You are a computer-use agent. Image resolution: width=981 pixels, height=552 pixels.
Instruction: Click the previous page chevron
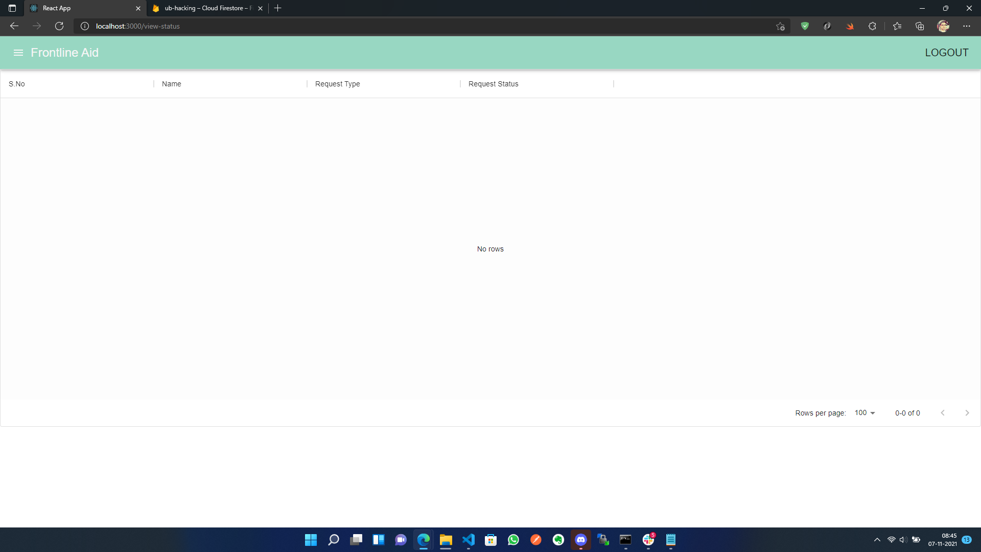pyautogui.click(x=943, y=413)
